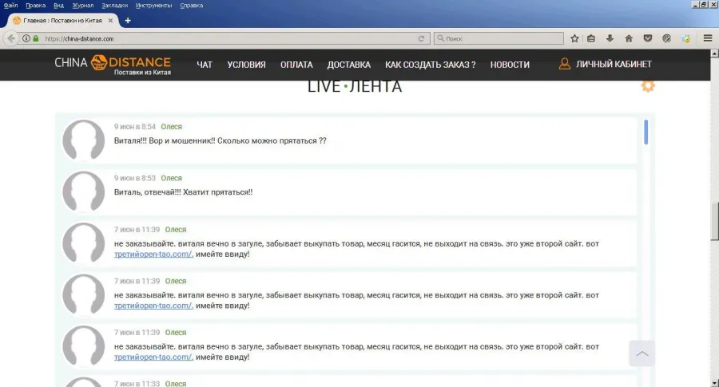Click the '9 июн в 8:54' timestamp
The width and height of the screenshot is (719, 387).
point(135,126)
